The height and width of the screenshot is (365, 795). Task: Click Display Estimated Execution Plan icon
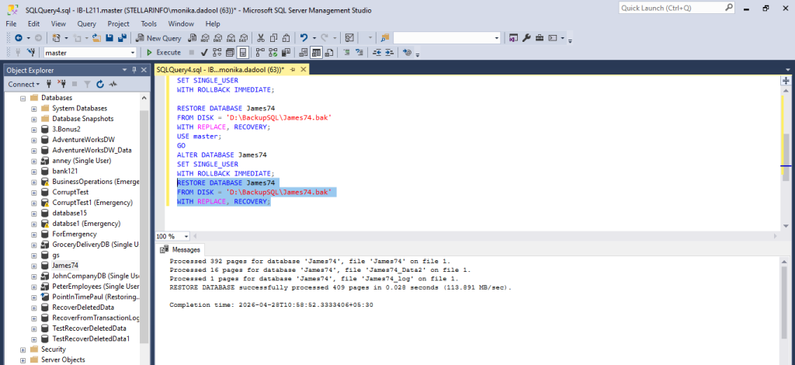tap(217, 52)
